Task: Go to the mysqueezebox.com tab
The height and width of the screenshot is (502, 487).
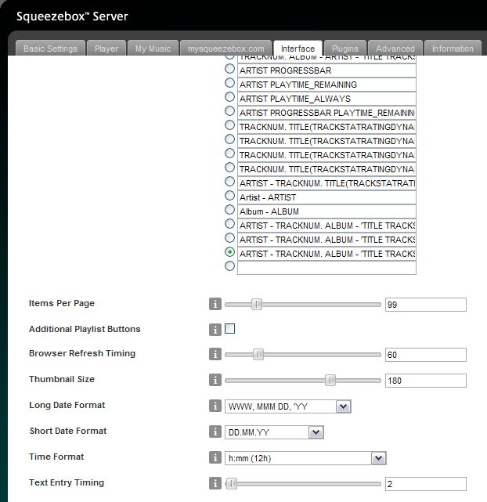Action: pos(226,49)
